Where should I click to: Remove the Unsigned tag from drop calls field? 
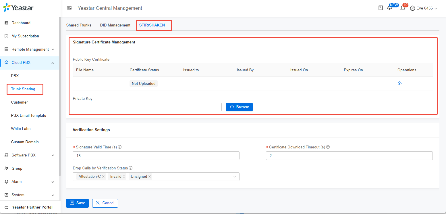point(149,176)
